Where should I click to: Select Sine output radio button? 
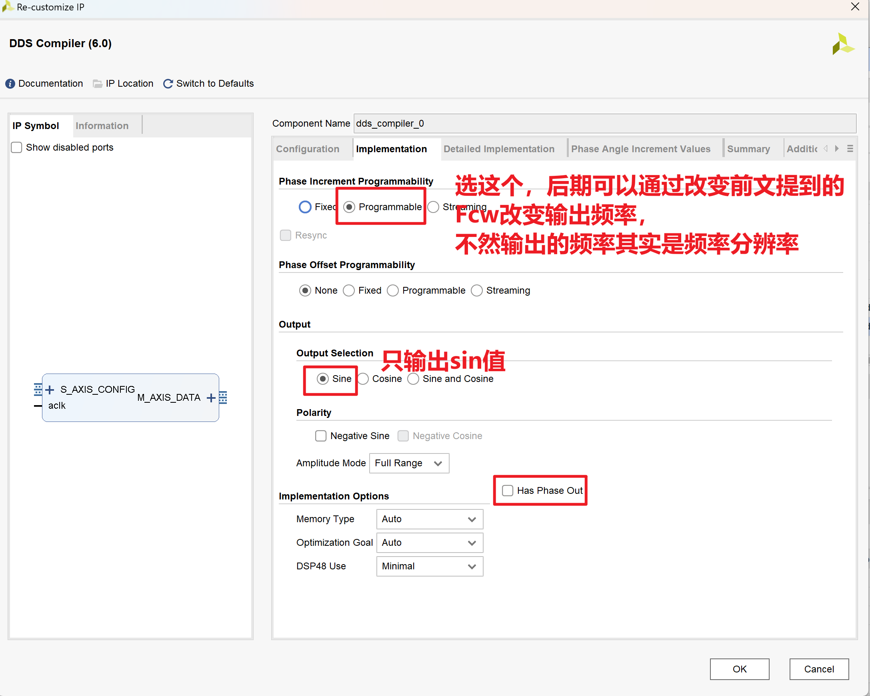tap(323, 379)
